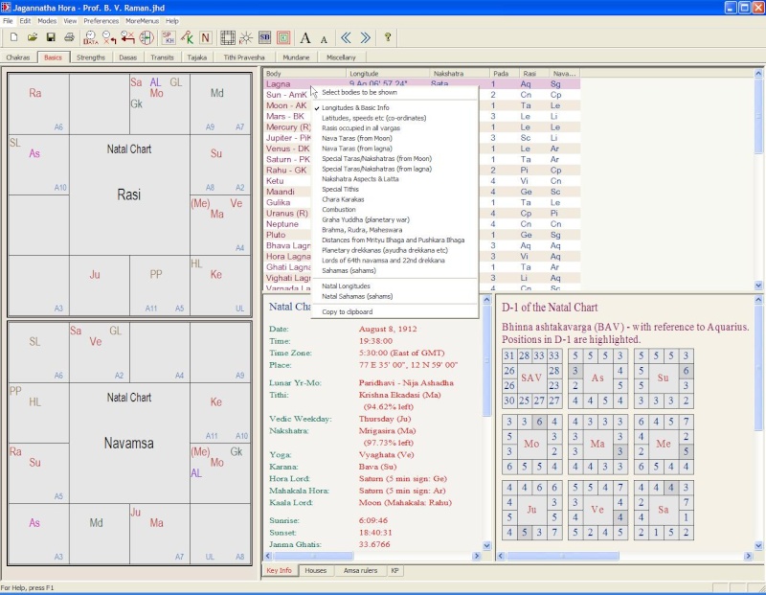Switch to the Transits tab

pos(162,57)
